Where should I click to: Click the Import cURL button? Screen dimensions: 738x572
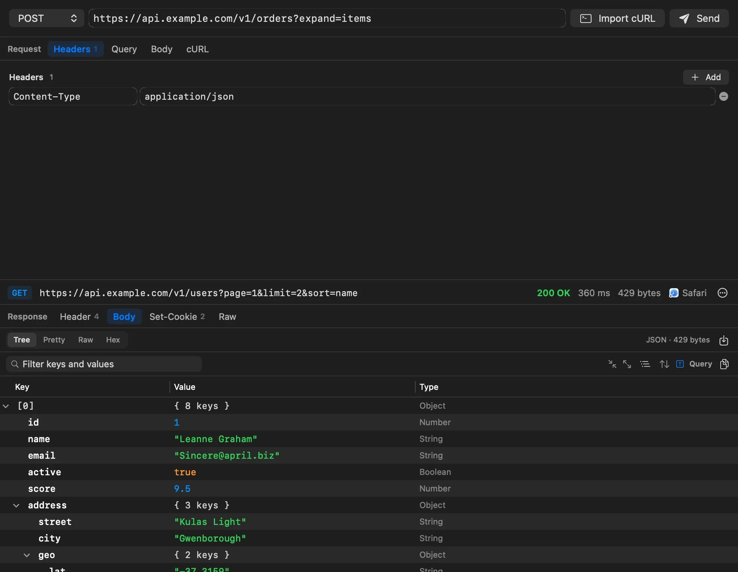pos(618,18)
